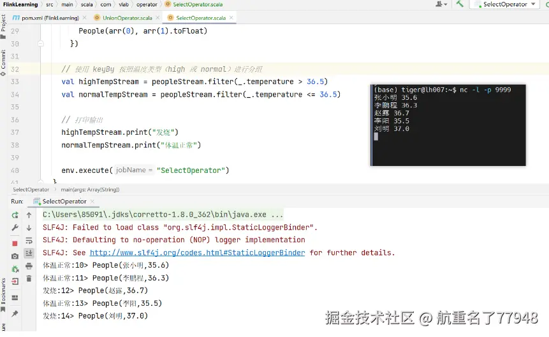Click operator in the navigation bar
Image resolution: width=549 pixels, height=337 pixels.
pos(147,4)
